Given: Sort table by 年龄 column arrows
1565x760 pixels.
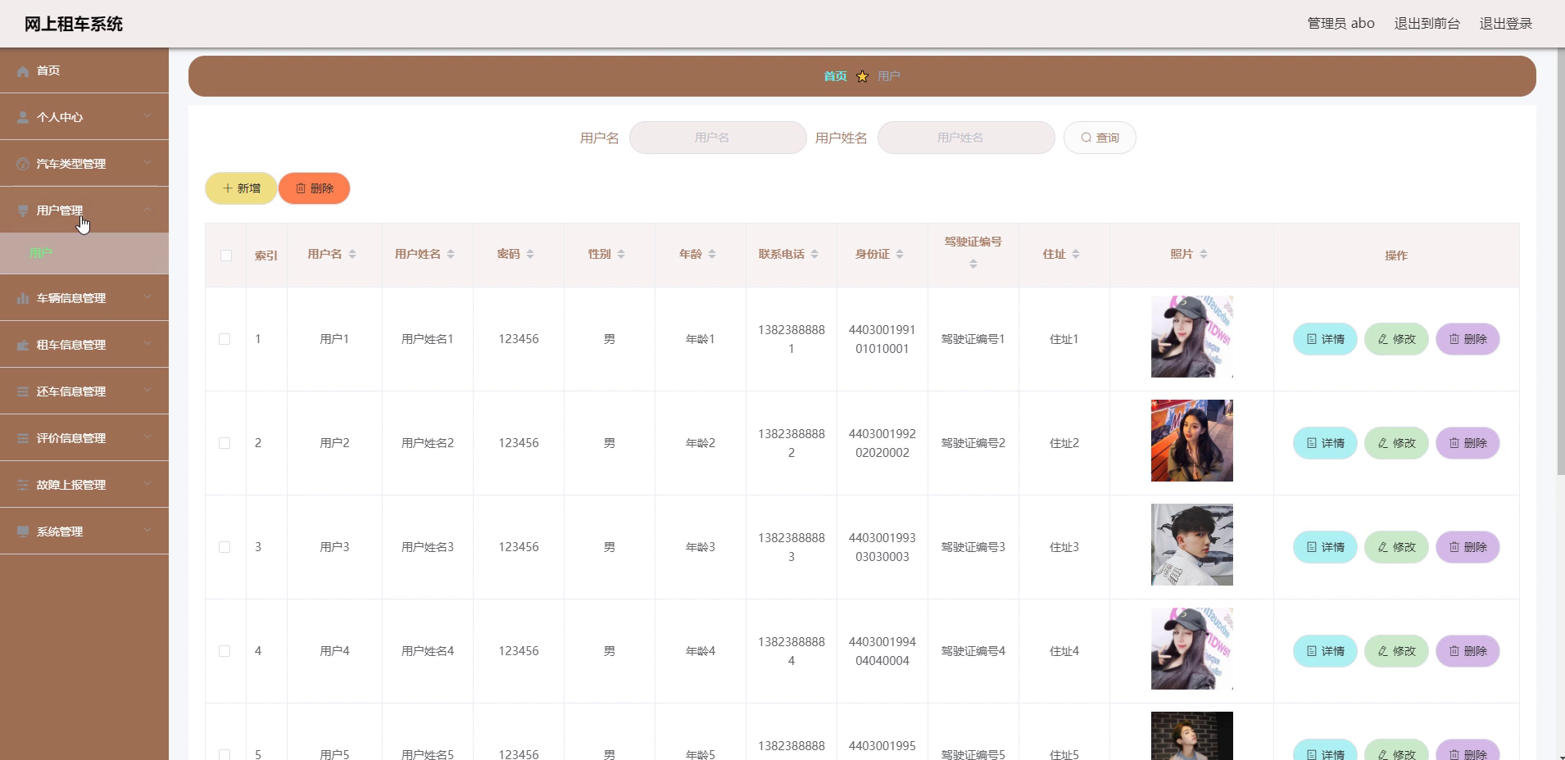Looking at the screenshot, I should click(x=712, y=255).
